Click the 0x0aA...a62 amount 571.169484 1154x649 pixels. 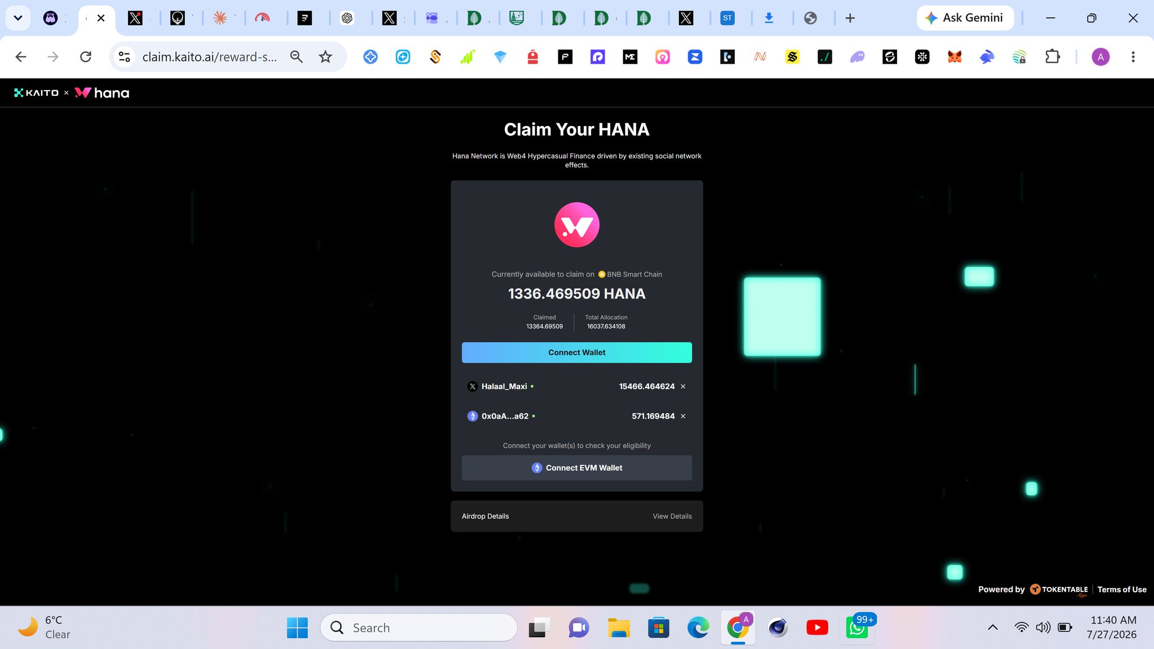[653, 416]
